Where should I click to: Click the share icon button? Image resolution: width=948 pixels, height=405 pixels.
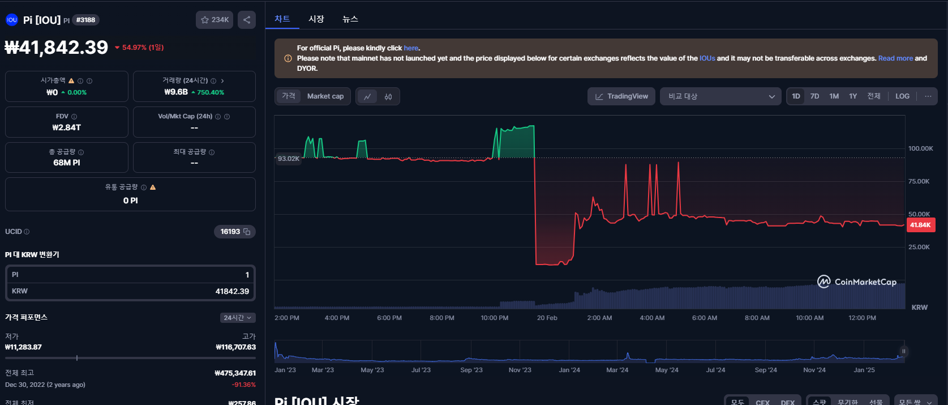click(247, 20)
